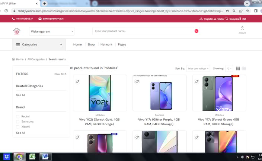Image resolution: width=262 pixels, height=161 pixels.
Task: Click the admin@ramayya.in email address
Action: click(53, 19)
